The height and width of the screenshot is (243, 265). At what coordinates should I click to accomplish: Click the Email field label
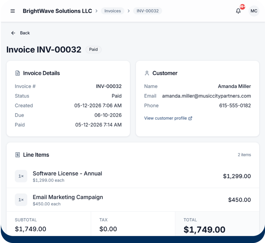click(150, 96)
